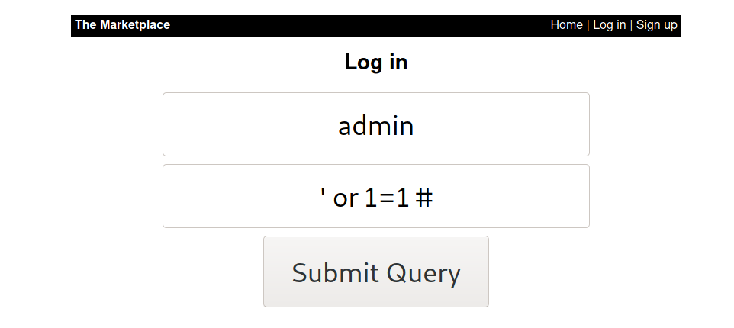Click The Marketplace site title
The width and height of the screenshot is (734, 328).
(123, 25)
